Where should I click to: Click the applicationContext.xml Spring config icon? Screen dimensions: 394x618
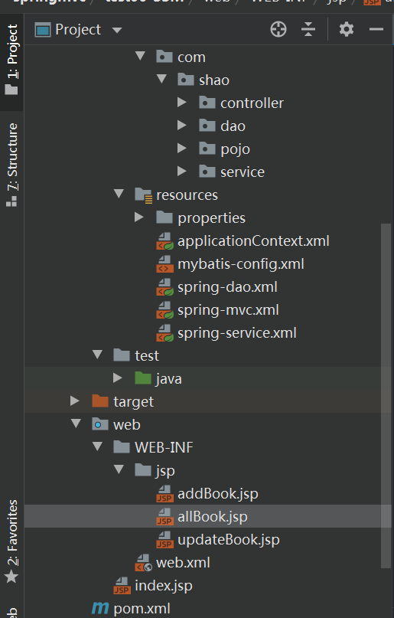click(164, 241)
